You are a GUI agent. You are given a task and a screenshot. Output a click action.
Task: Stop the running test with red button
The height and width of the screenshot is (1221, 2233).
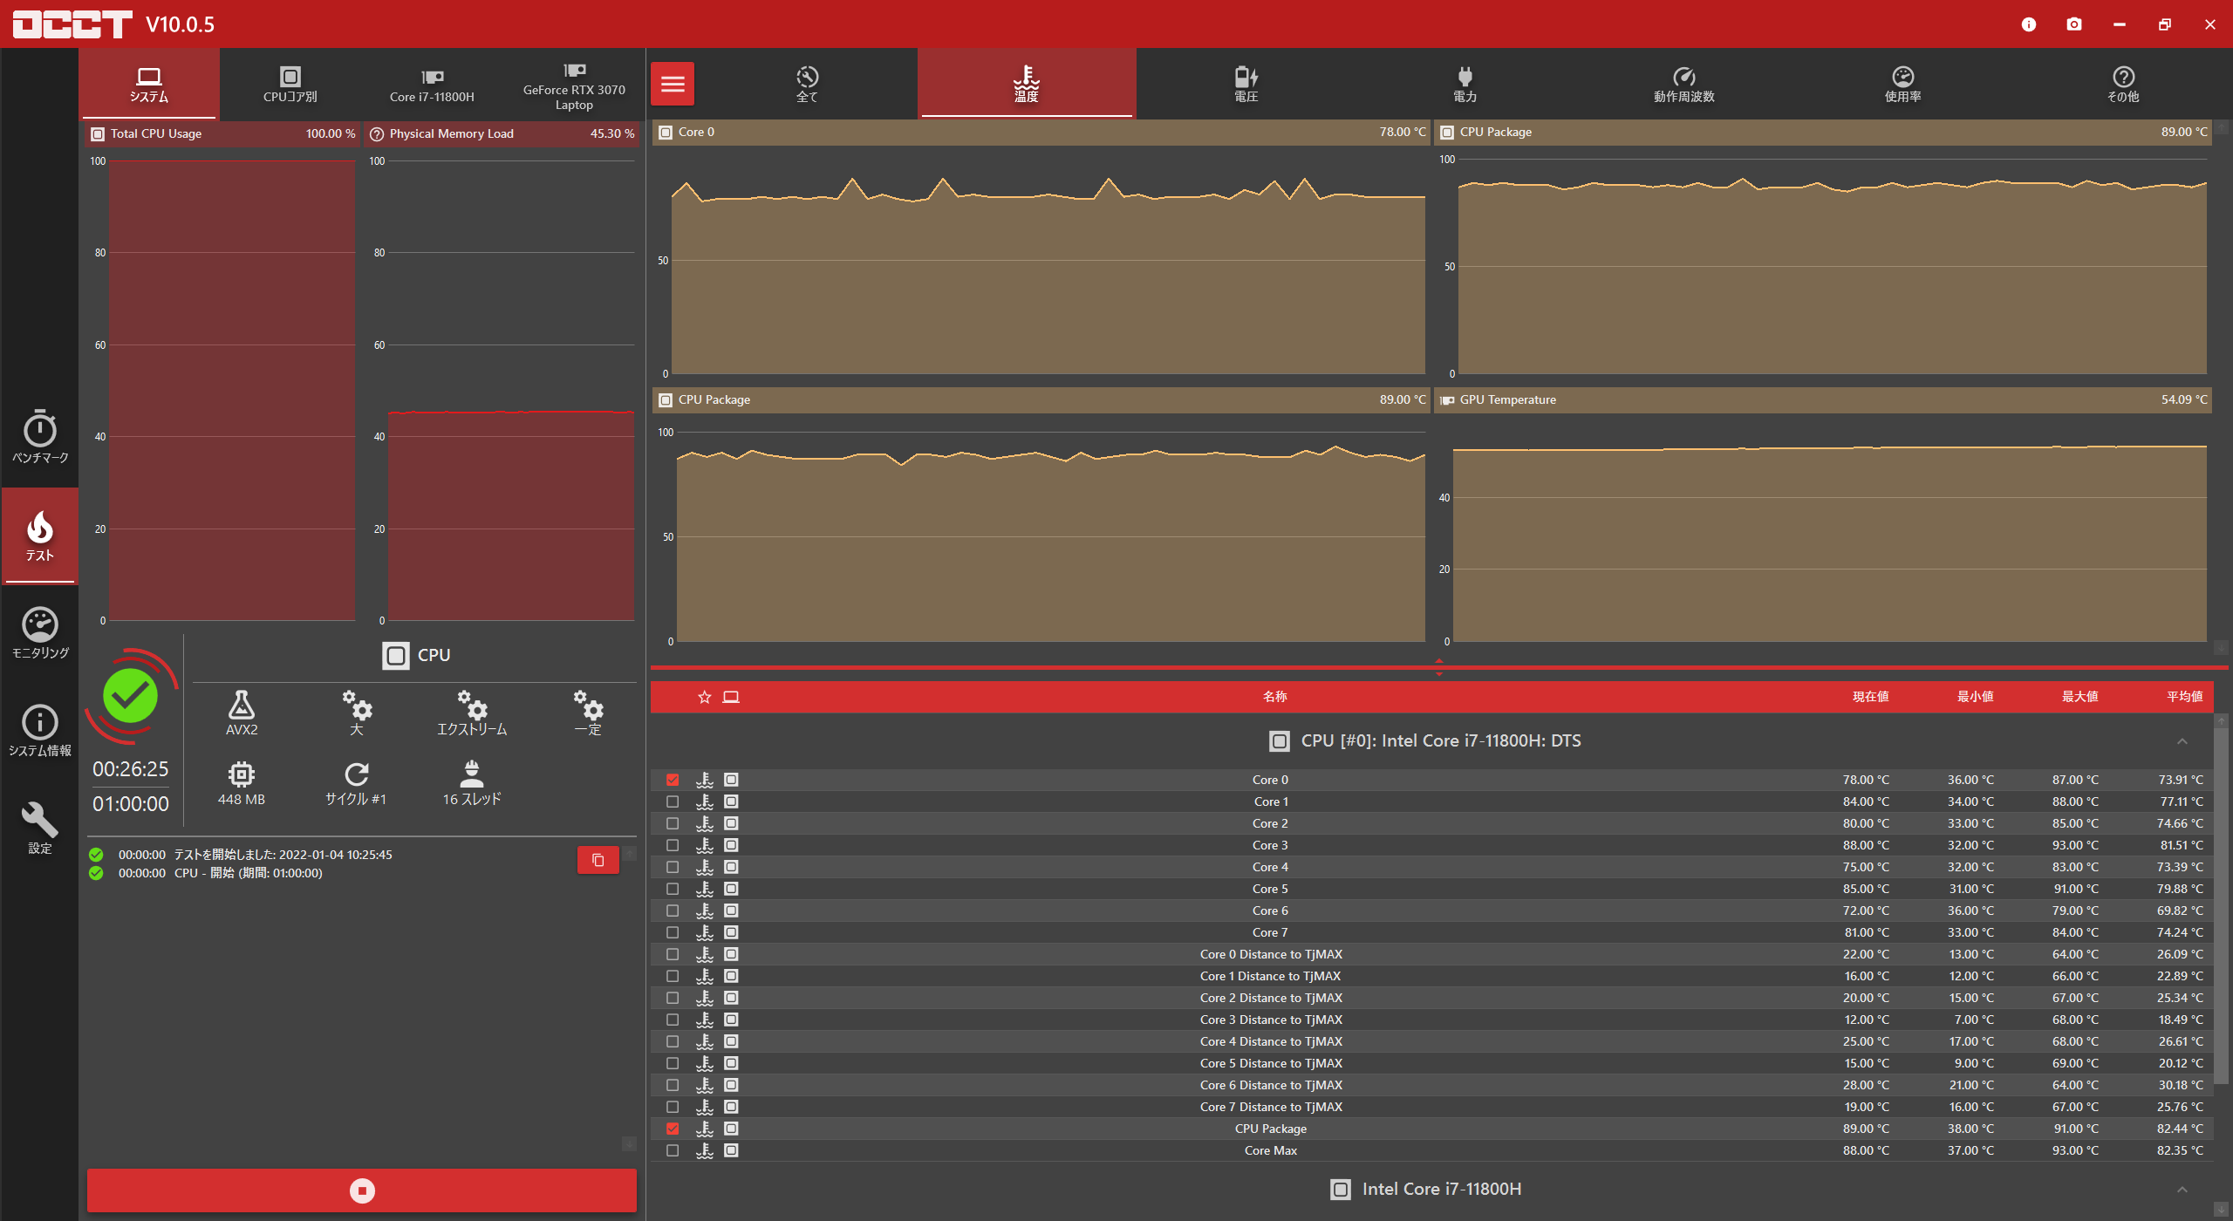pyautogui.click(x=362, y=1190)
